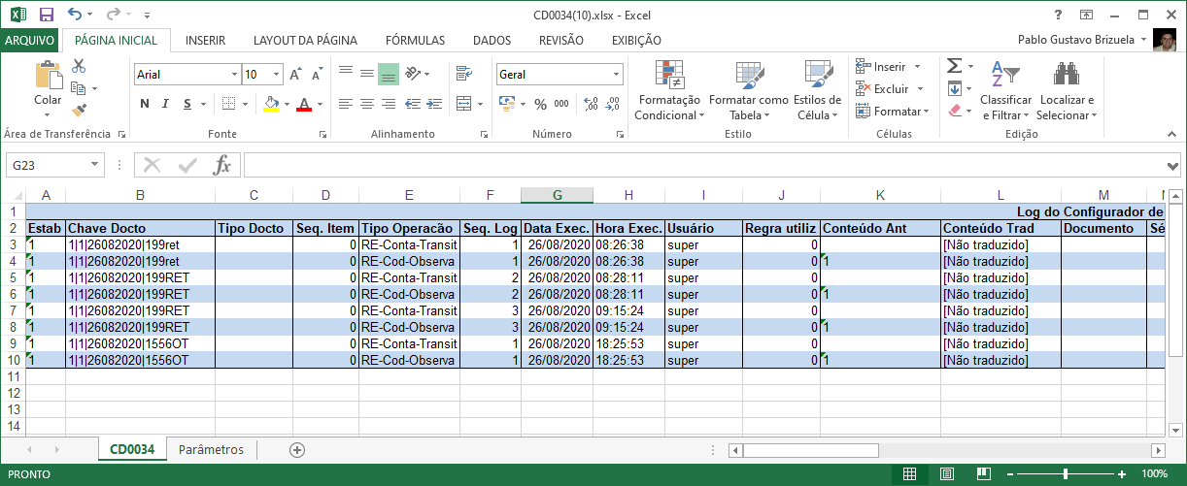
Task: Apply the yellow fill color
Action: (271, 104)
